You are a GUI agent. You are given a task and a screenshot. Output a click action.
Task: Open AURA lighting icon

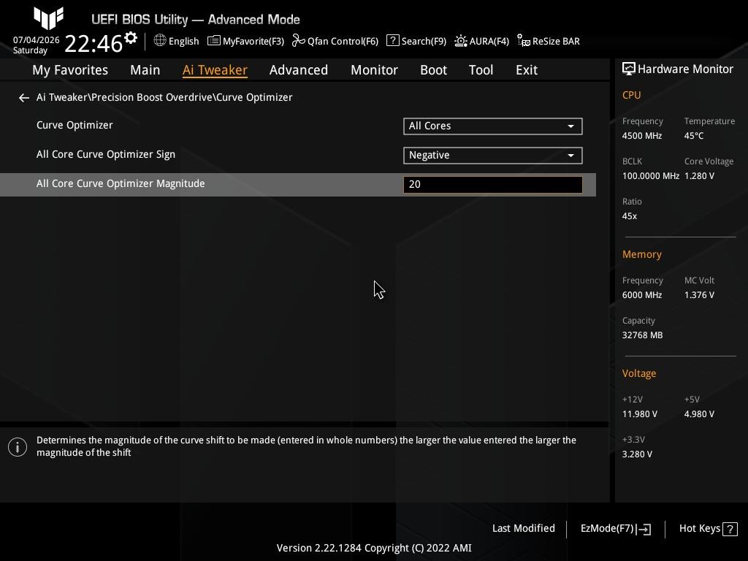[460, 41]
